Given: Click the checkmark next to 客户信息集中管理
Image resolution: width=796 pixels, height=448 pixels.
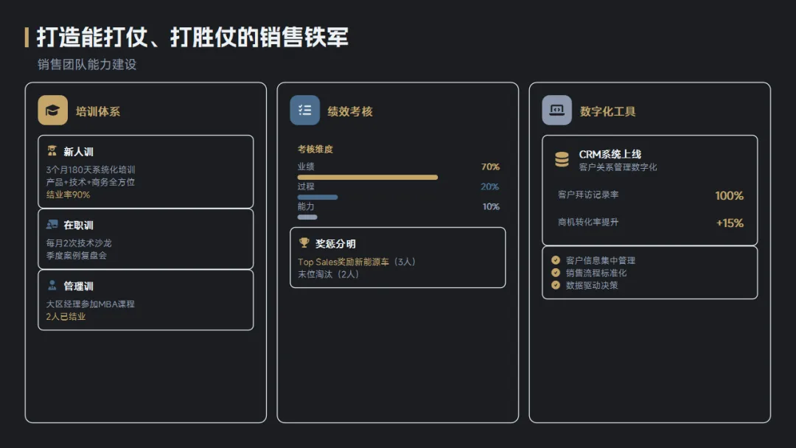Looking at the screenshot, I should pos(556,260).
